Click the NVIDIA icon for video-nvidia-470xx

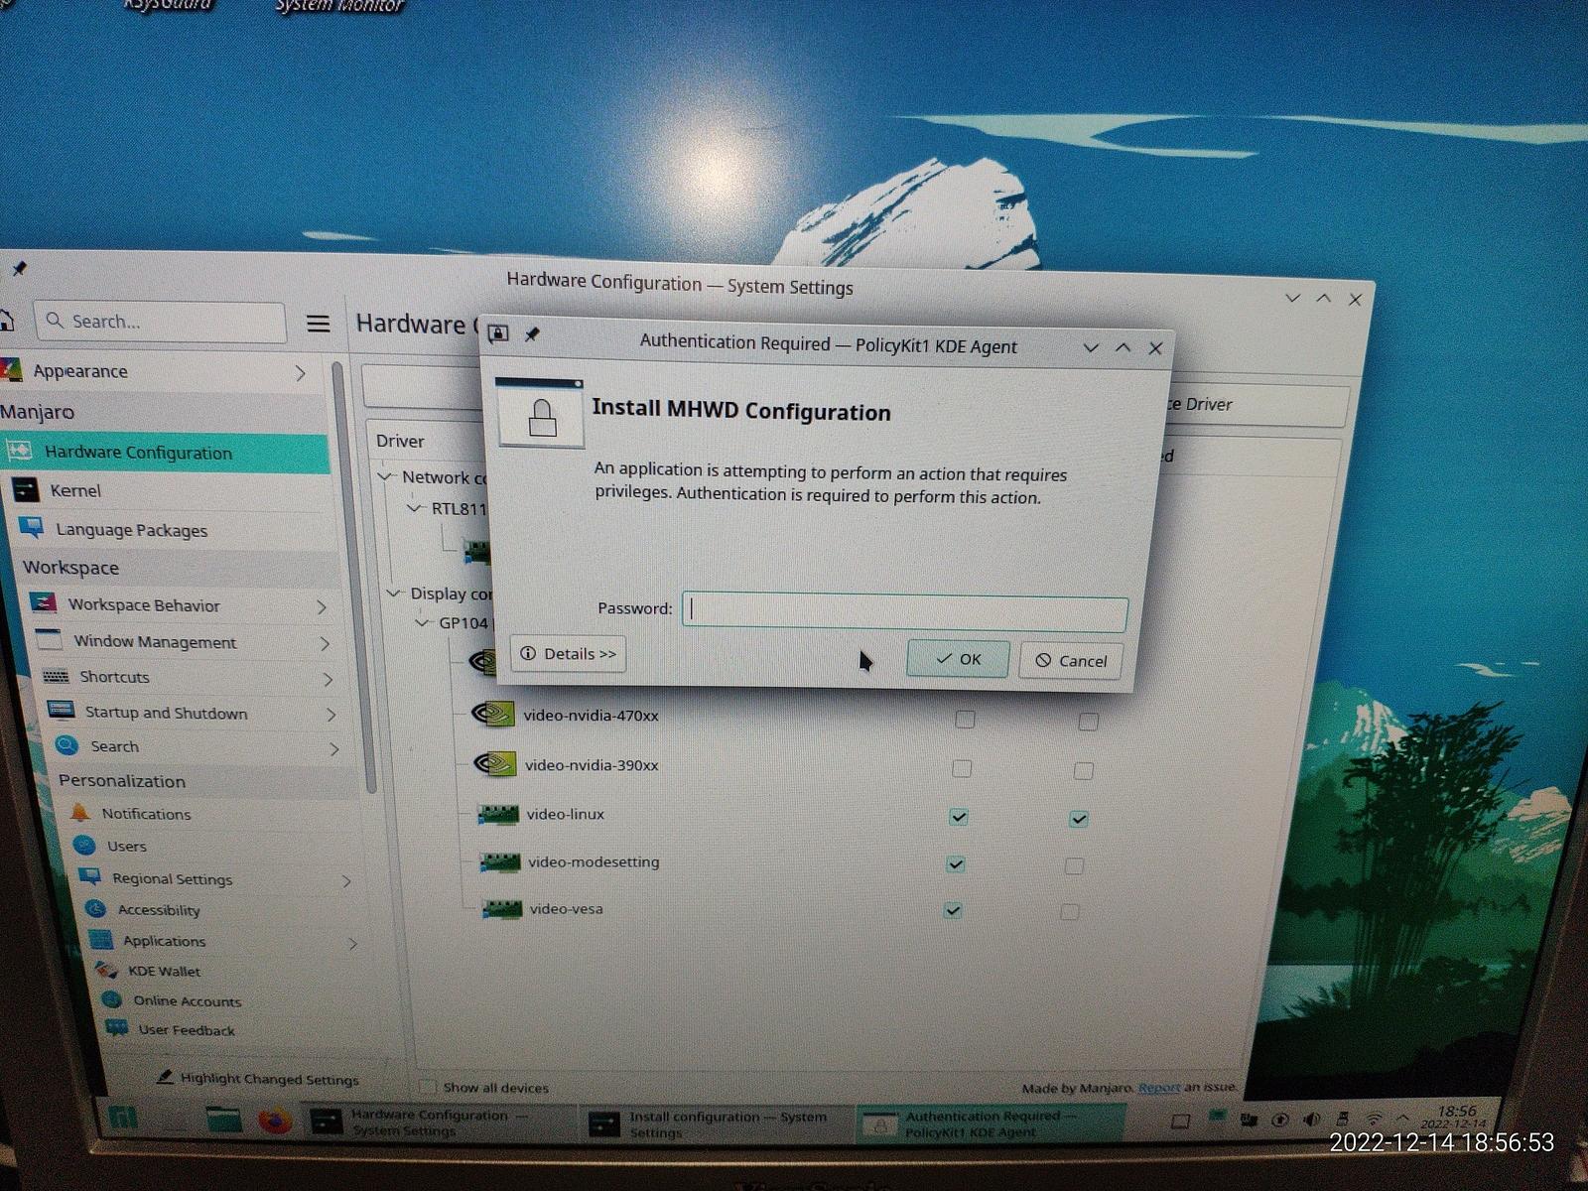point(493,714)
